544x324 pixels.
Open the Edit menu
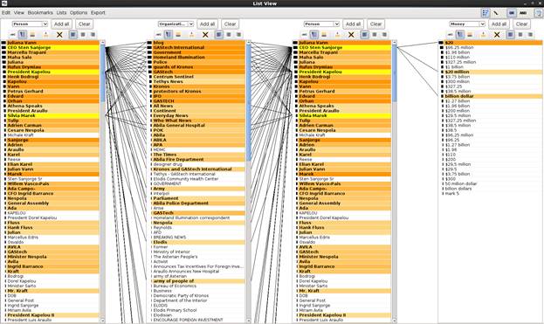6,12
